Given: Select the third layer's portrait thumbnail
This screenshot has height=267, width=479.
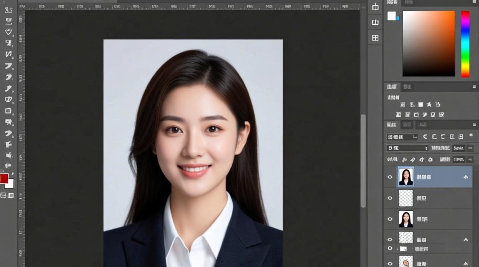Looking at the screenshot, I should click(x=406, y=219).
